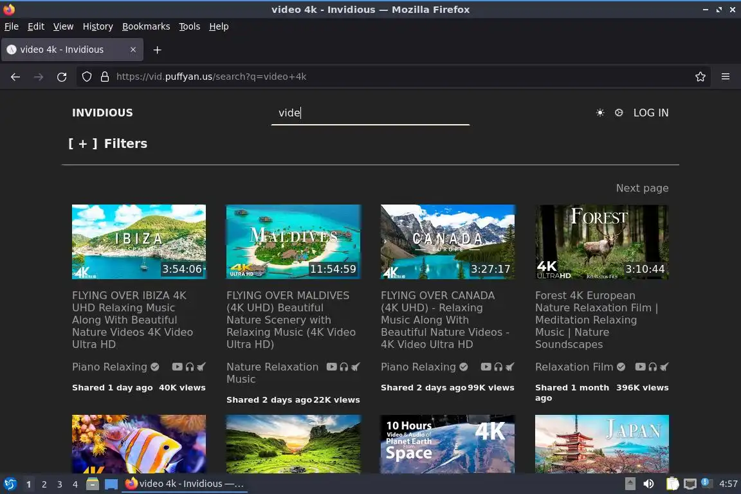741x494 pixels.
Task: Open Forest video in audio mode
Action: (653, 367)
